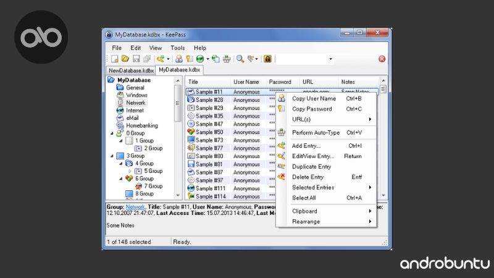This screenshot has height=278, width=494.
Task: Click the Find magnifier toolbar icon
Action: [240, 59]
